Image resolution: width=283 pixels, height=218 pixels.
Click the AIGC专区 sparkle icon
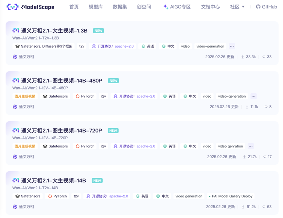click(x=166, y=7)
